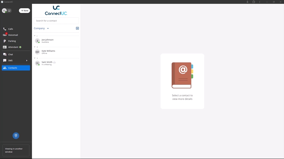Click the headset icon next to Sam Smith
The image size is (284, 159).
point(55,62)
